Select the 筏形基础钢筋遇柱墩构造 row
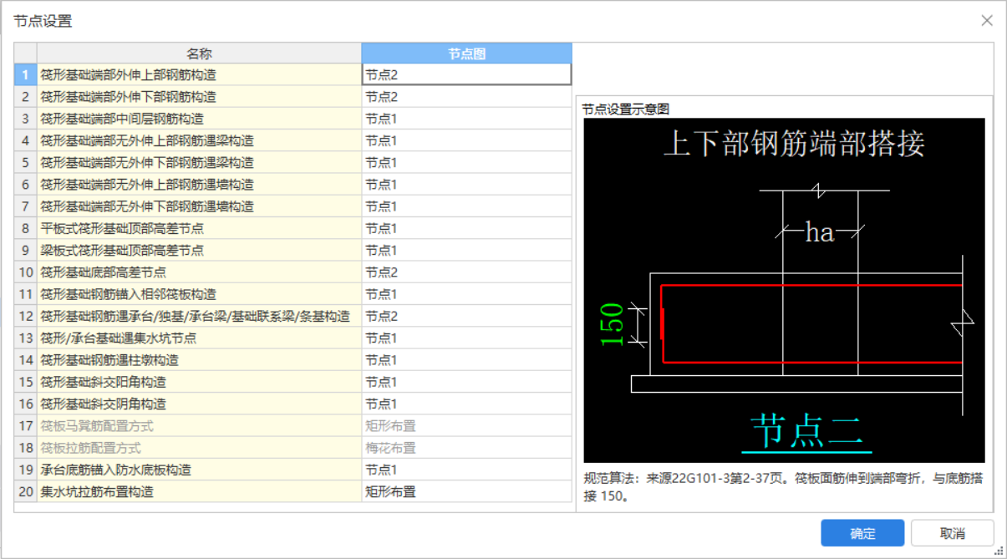Viewport: 1007px width, 559px height. (x=199, y=360)
